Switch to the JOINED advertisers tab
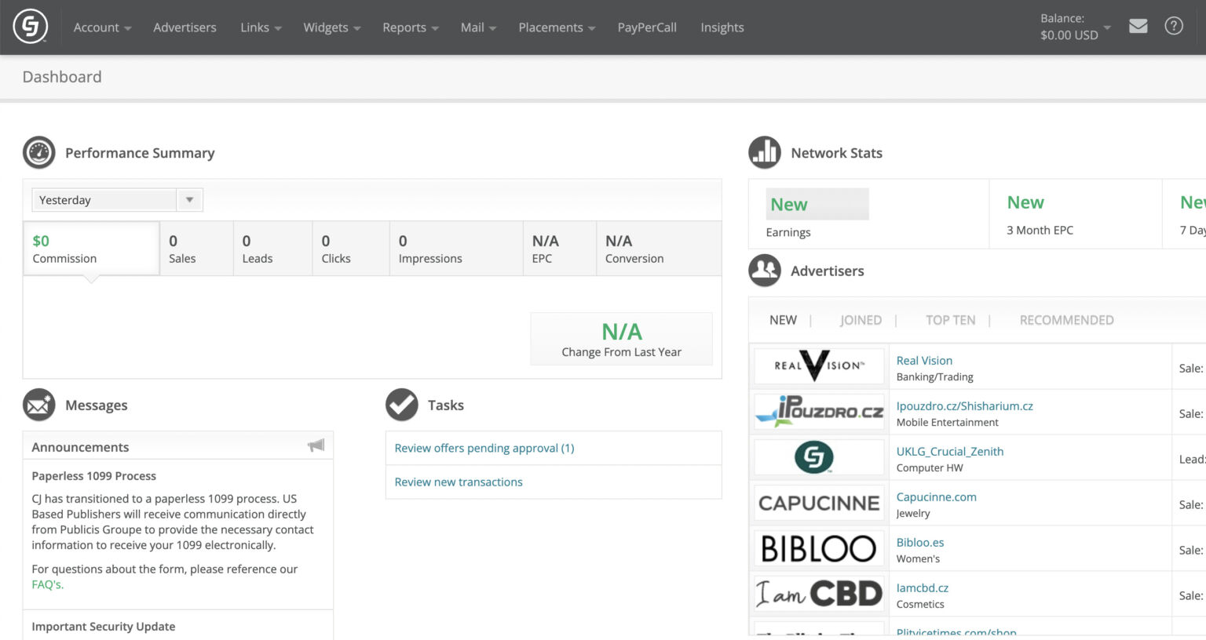 point(861,320)
